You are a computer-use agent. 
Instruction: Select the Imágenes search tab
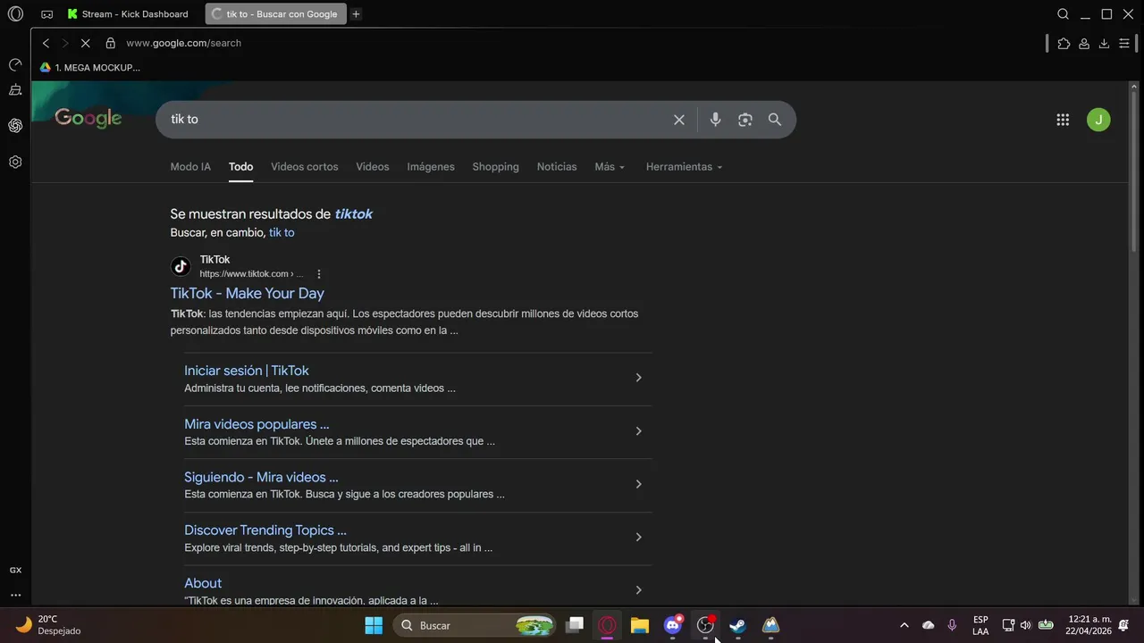[x=431, y=167]
